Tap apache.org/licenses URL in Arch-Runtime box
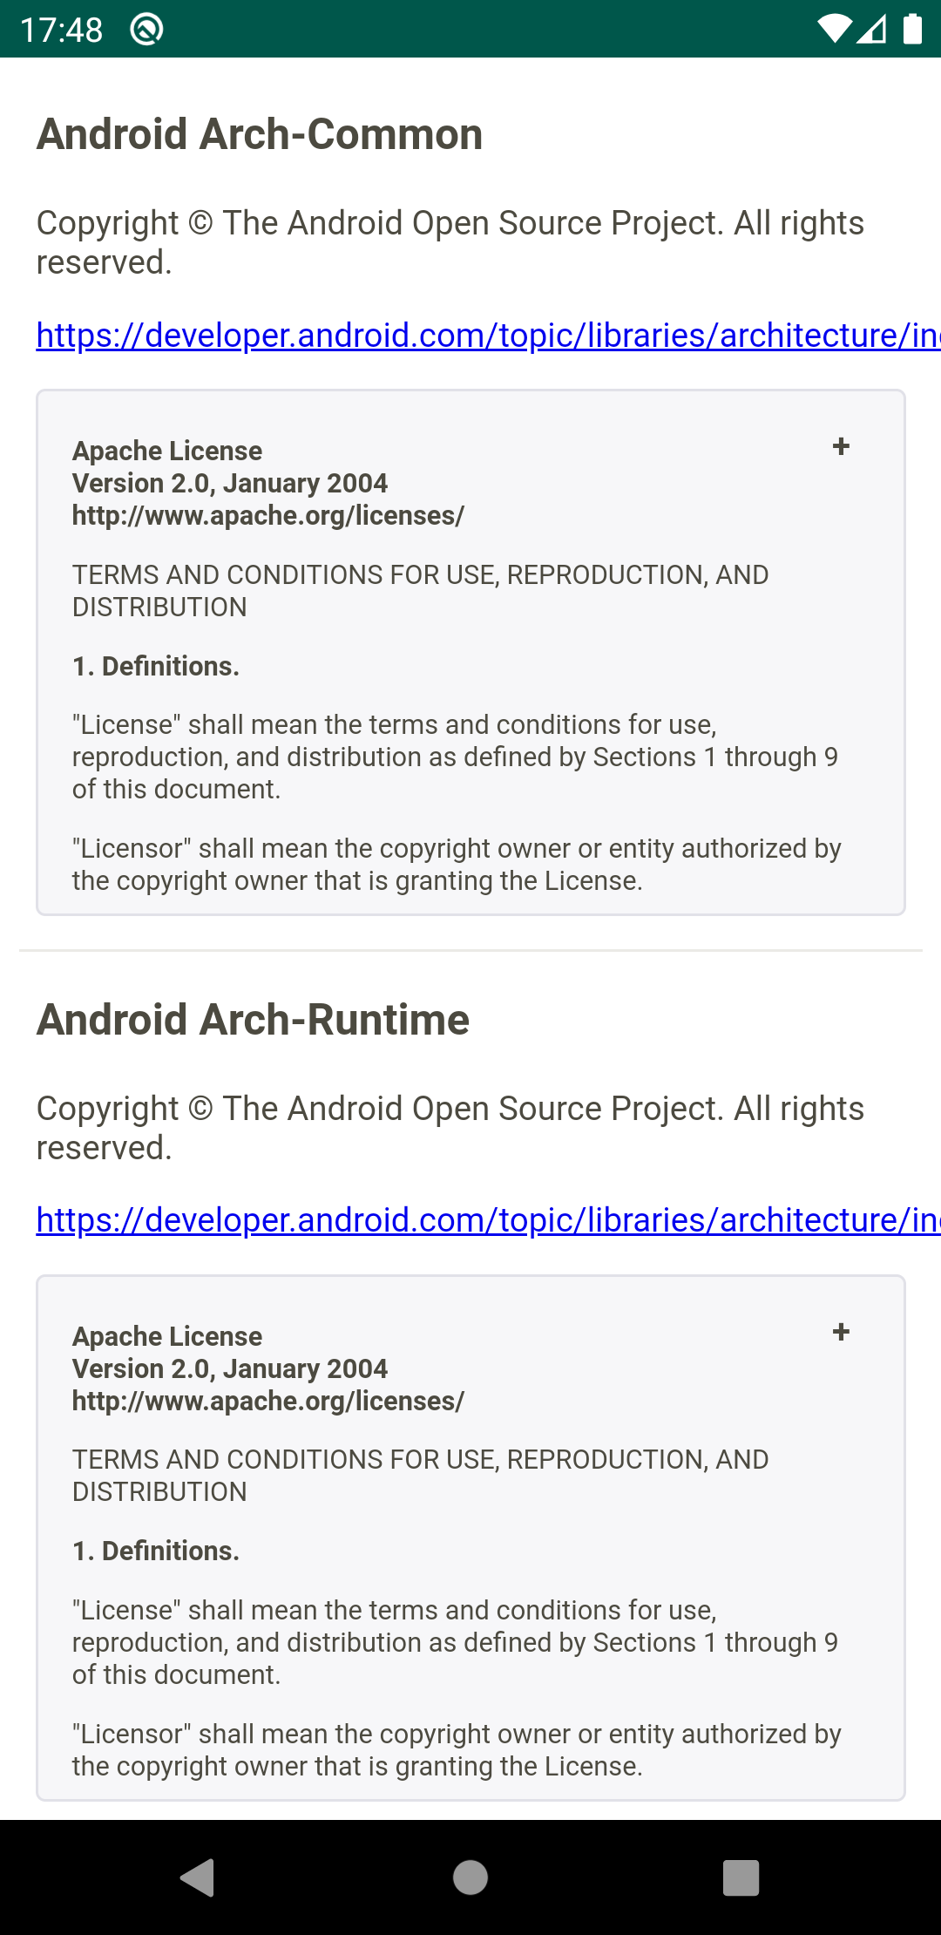Image resolution: width=941 pixels, height=1935 pixels. click(x=268, y=1402)
